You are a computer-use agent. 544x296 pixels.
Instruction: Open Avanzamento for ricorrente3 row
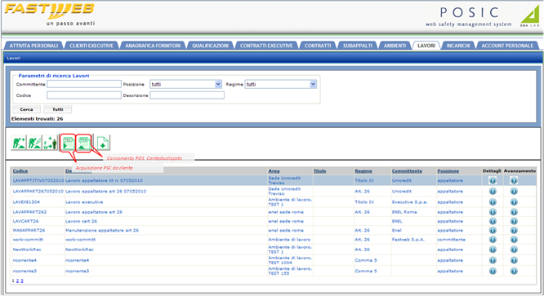click(514, 271)
